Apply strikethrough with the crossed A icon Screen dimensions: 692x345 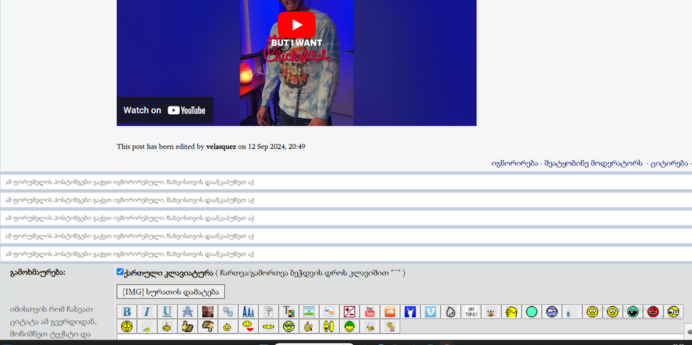[x=188, y=312]
